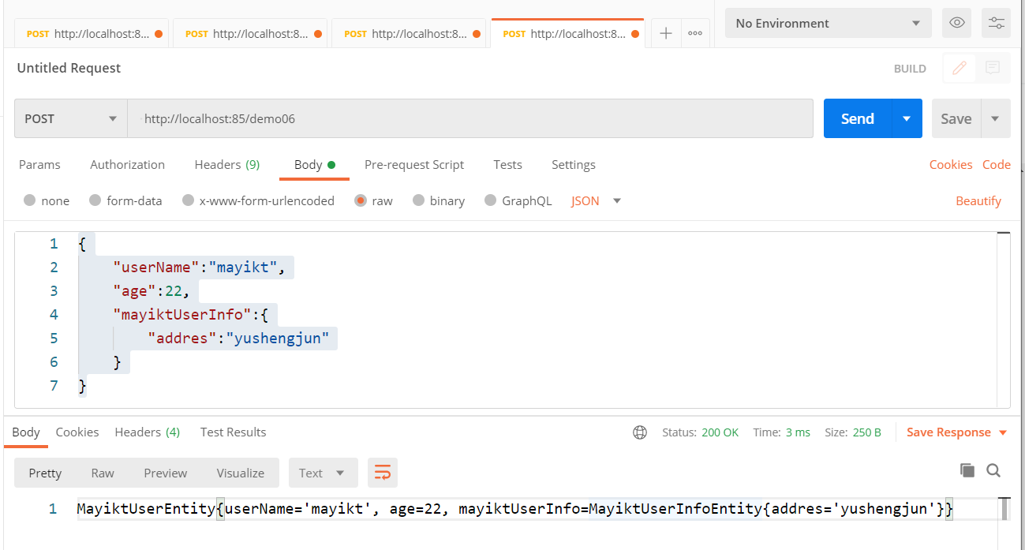Image resolution: width=1025 pixels, height=550 pixels.
Task: Open the Text response format dropdown
Action: [323, 473]
